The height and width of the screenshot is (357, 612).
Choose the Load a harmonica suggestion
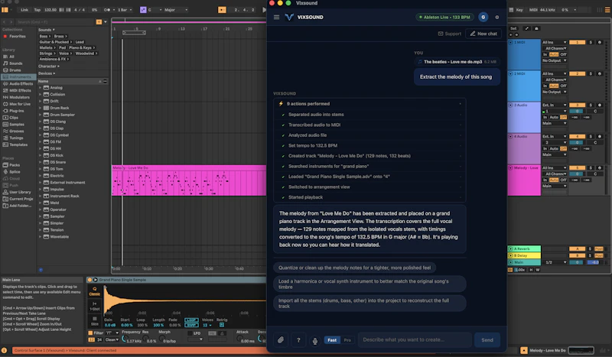point(369,284)
